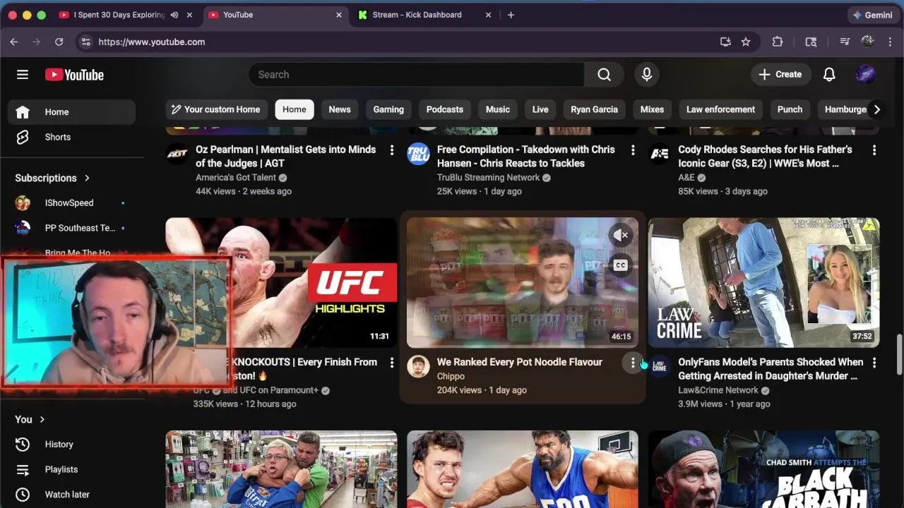This screenshot has width=904, height=508.
Task: Select the News filter chip
Action: tap(340, 110)
